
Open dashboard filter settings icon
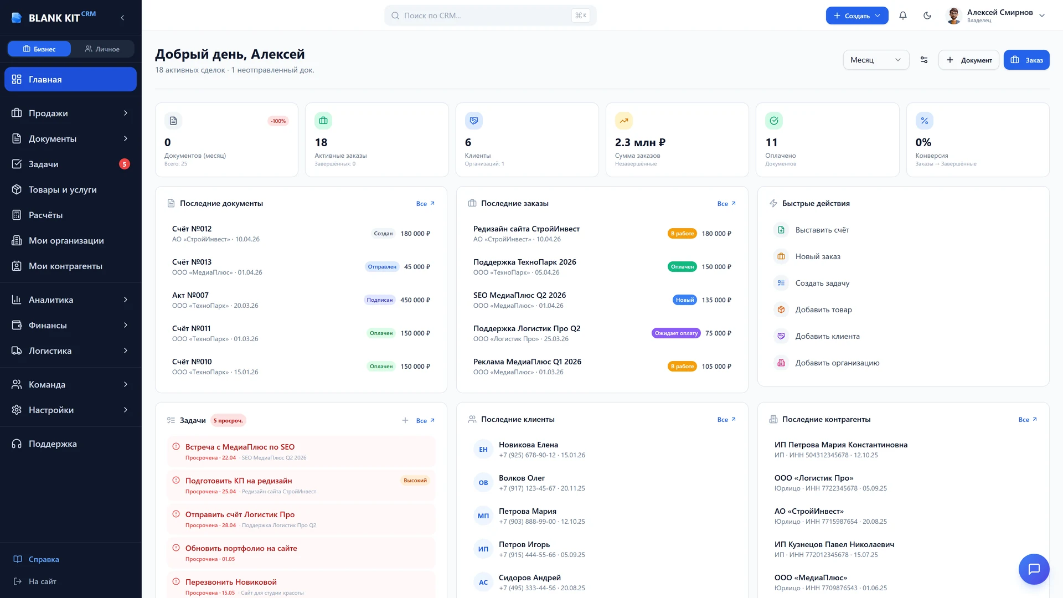924,60
